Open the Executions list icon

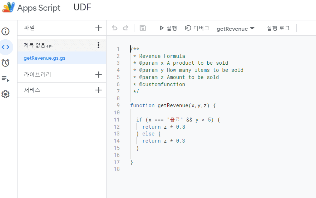(5, 79)
